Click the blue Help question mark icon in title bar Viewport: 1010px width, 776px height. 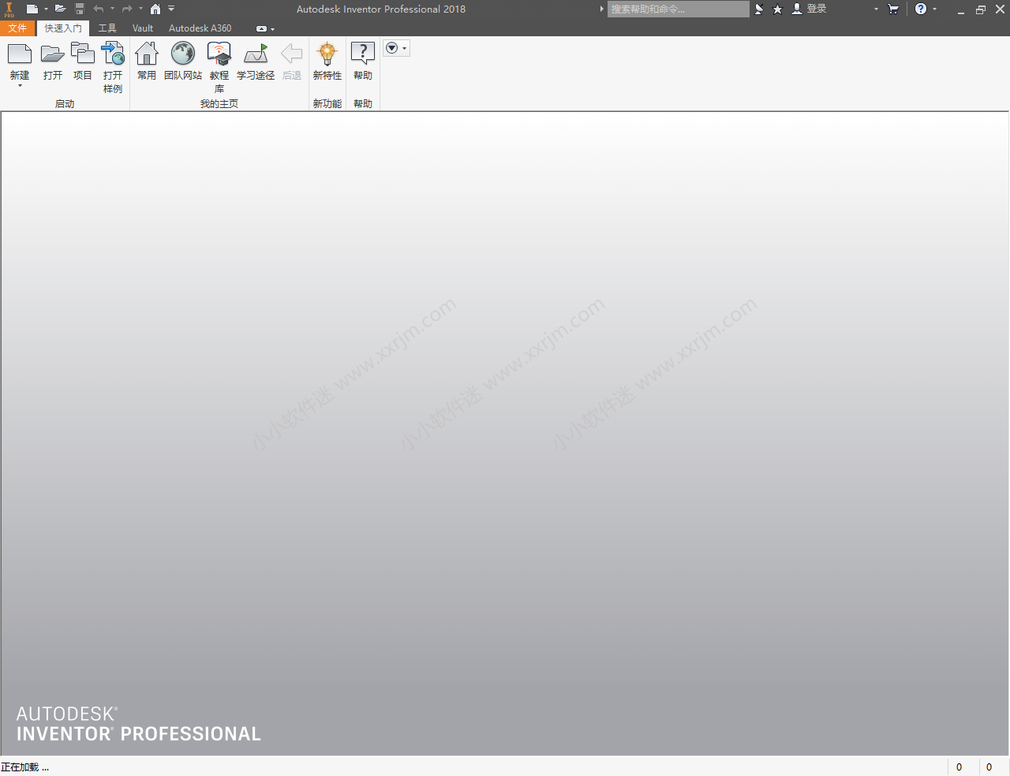[x=921, y=9]
